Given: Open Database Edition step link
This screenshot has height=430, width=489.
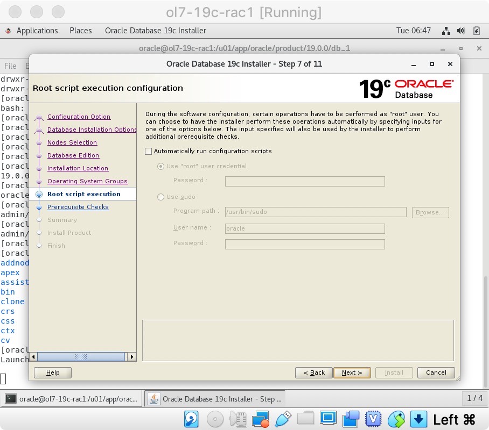Looking at the screenshot, I should [x=73, y=155].
